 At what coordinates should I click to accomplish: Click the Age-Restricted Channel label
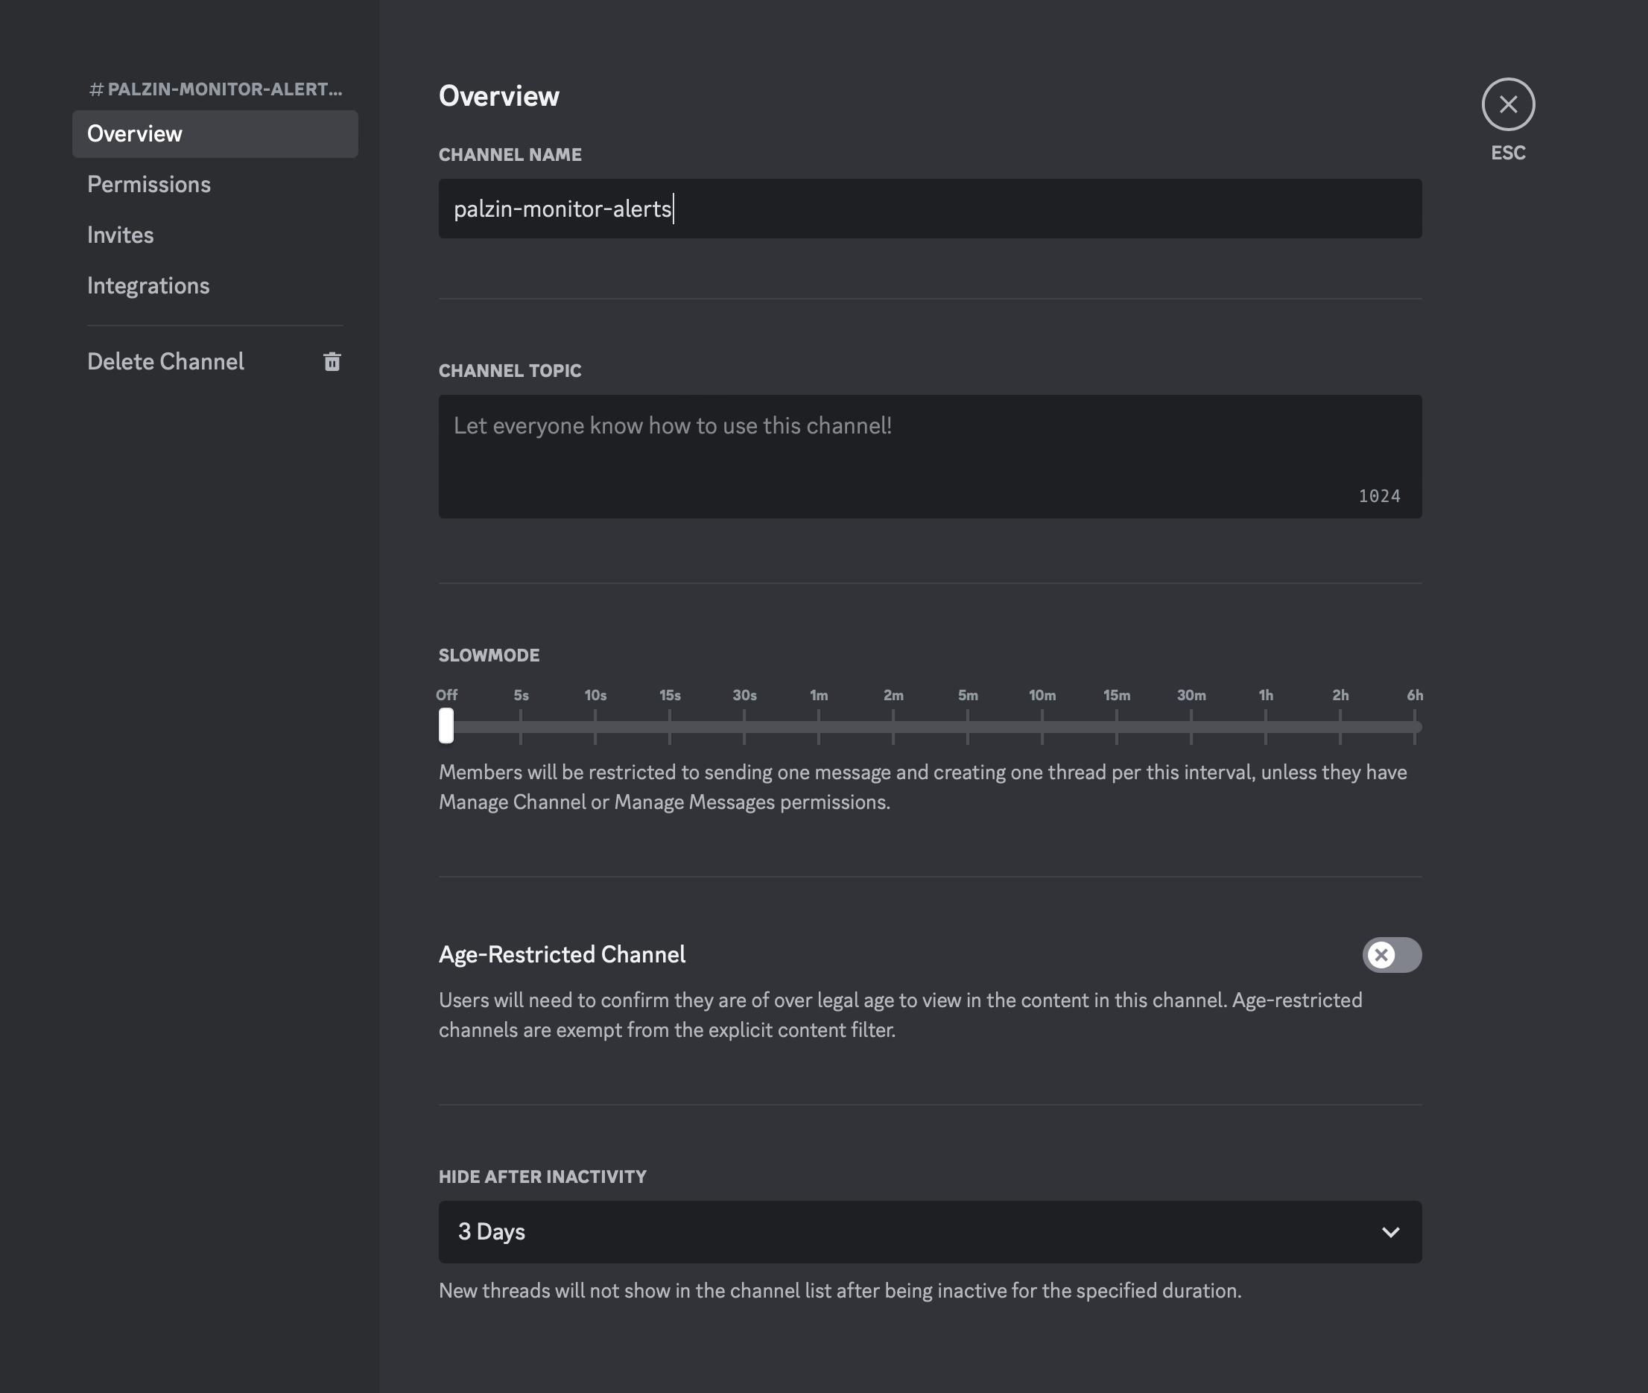click(x=562, y=955)
